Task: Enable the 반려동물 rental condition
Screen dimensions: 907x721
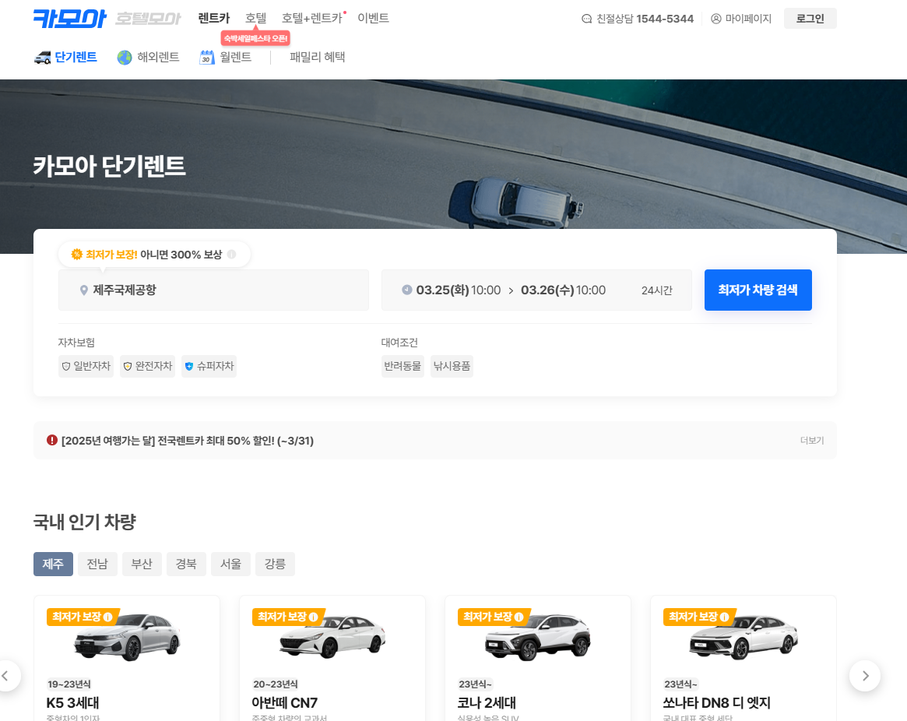Action: coord(403,366)
